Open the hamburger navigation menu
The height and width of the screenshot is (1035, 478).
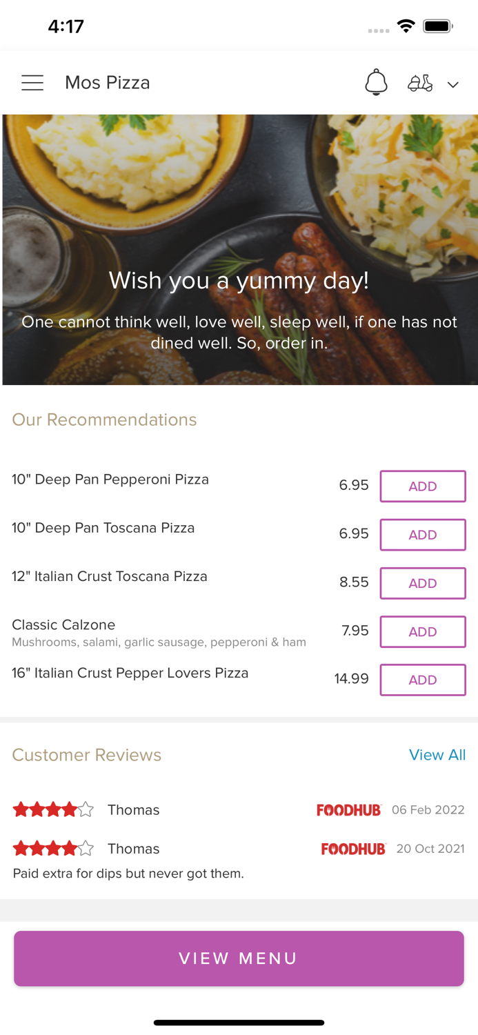(32, 82)
